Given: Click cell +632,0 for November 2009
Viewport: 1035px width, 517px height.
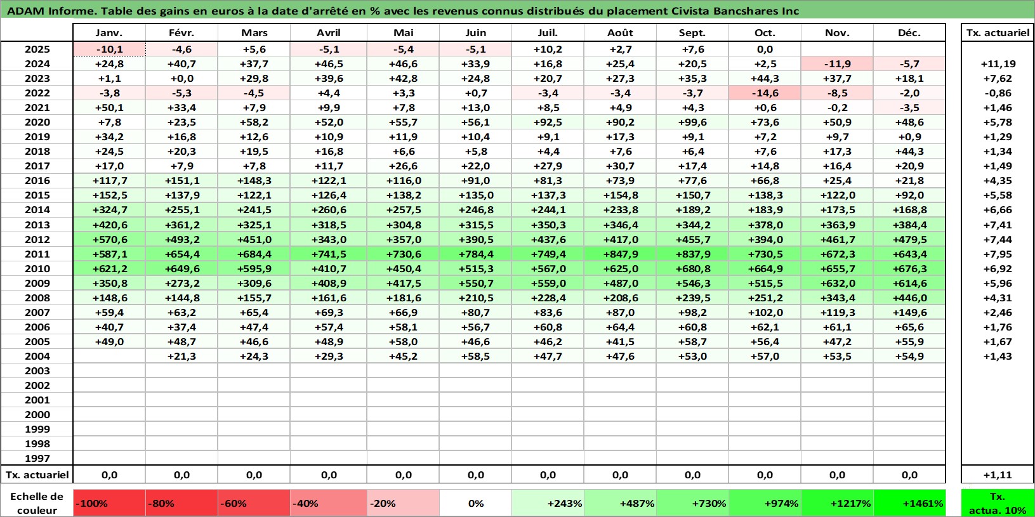Looking at the screenshot, I should tap(837, 283).
